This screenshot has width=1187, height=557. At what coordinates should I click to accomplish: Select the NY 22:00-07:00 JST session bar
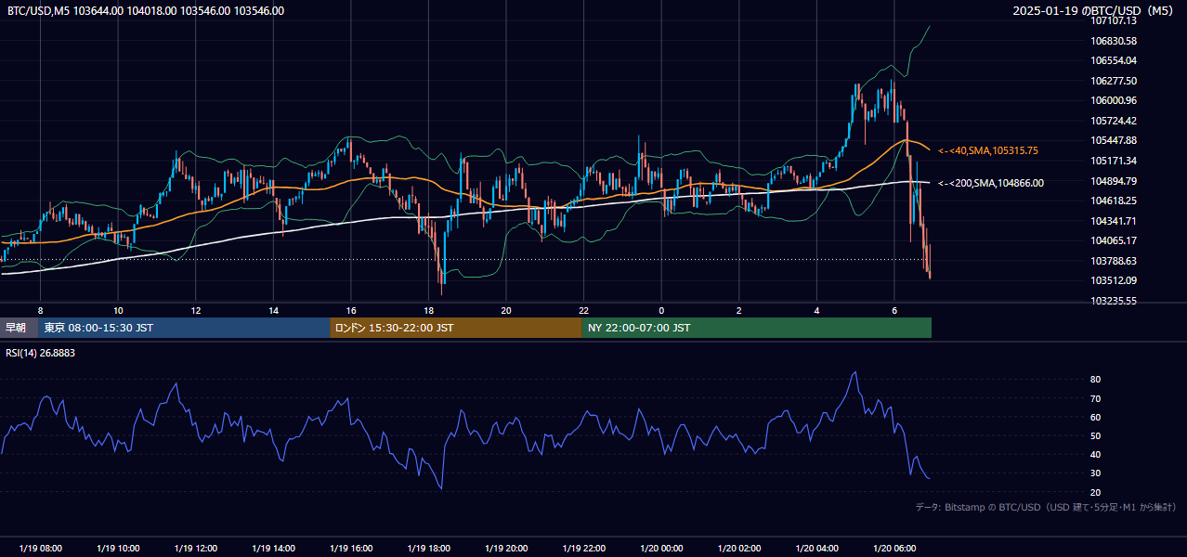click(x=757, y=328)
